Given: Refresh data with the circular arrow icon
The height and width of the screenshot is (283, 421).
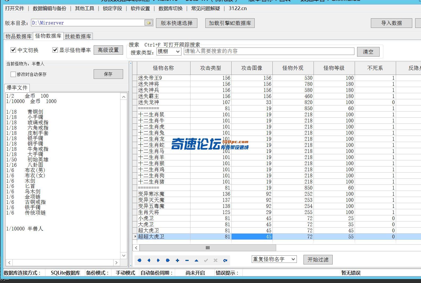Looking at the screenshot, I should click(x=225, y=260).
